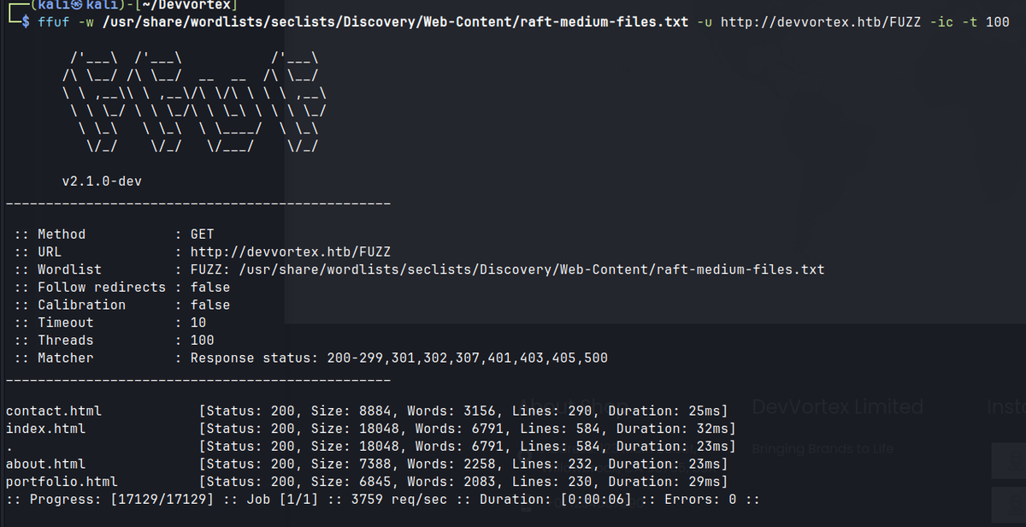This screenshot has height=527, width=1026.
Task: Click the status details of the dot entry row
Action: (x=467, y=446)
